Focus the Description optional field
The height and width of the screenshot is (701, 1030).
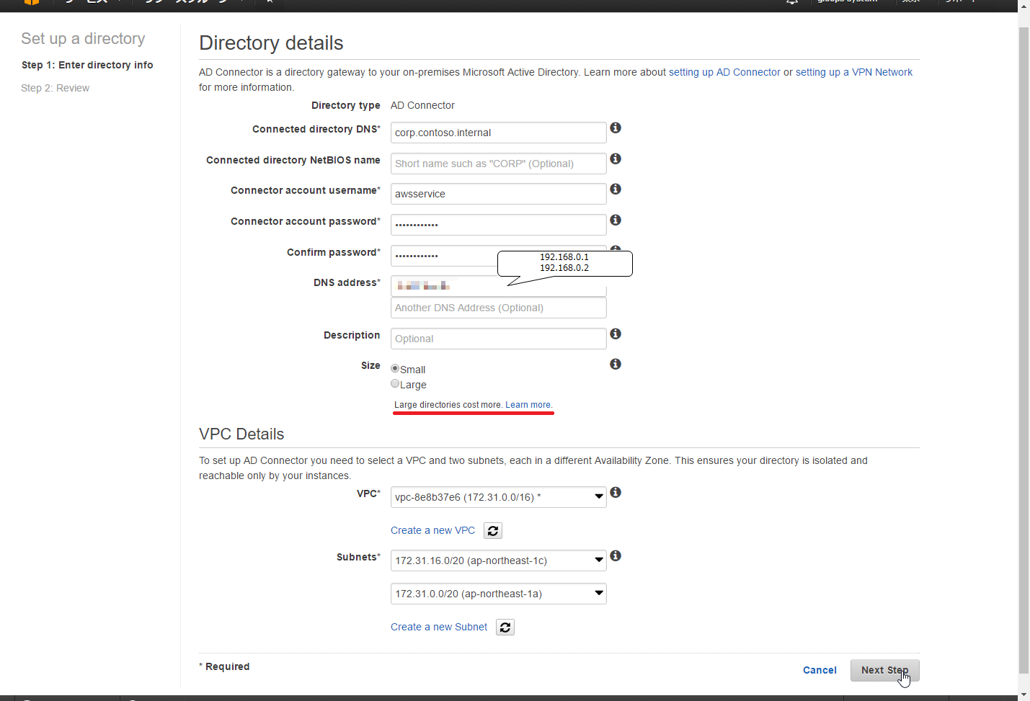coord(498,339)
